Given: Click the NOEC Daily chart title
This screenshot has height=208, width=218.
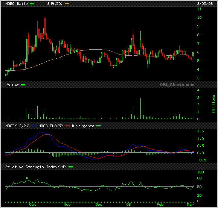Looking at the screenshot, I should [x=17, y=4].
